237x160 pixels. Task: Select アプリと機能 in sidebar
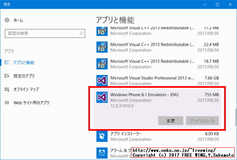tap(24, 62)
